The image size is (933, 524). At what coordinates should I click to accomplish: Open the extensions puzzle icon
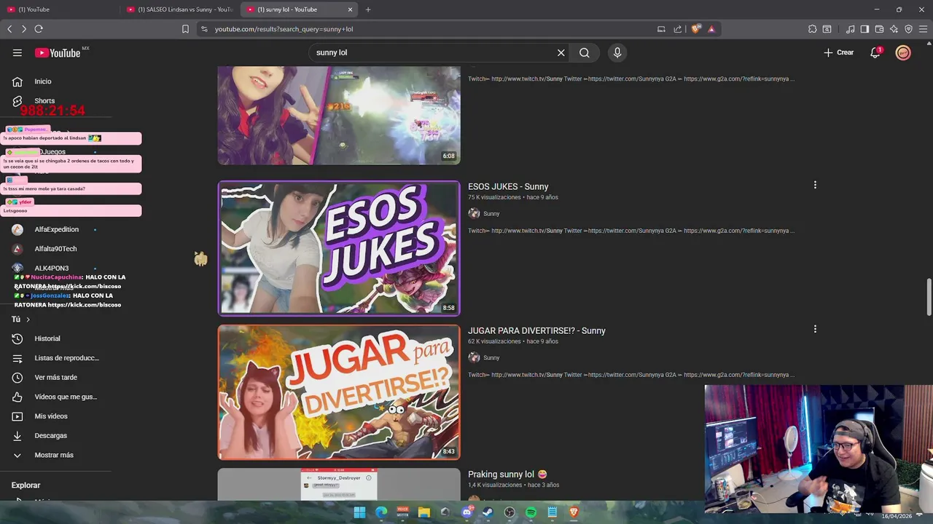(813, 29)
